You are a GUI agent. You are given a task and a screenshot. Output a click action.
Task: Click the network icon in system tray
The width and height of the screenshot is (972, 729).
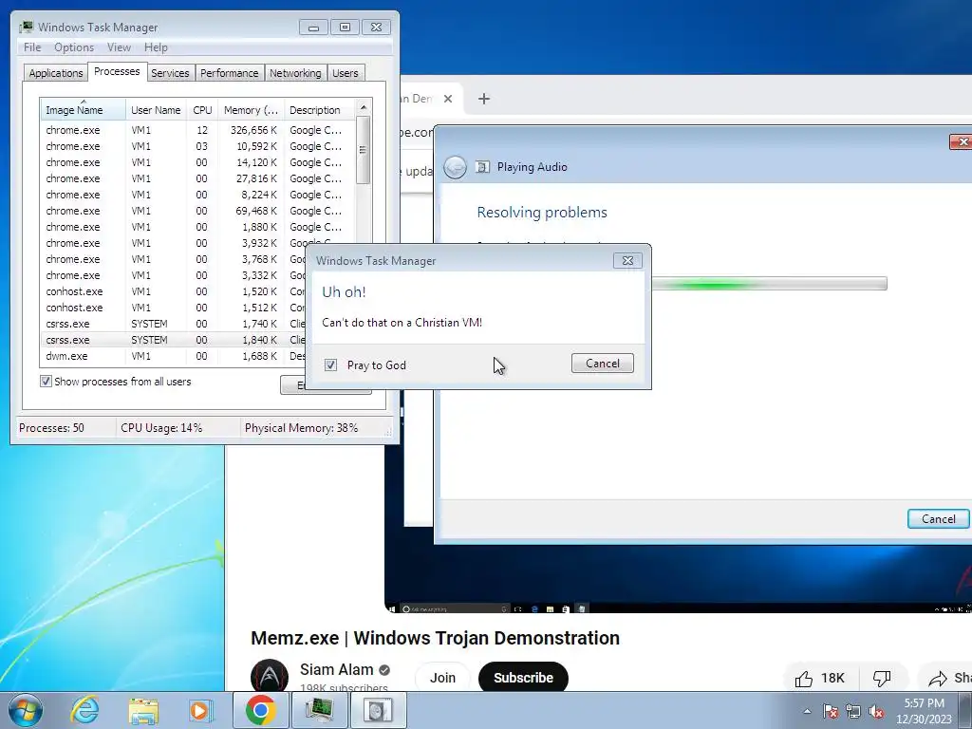pyautogui.click(x=853, y=711)
